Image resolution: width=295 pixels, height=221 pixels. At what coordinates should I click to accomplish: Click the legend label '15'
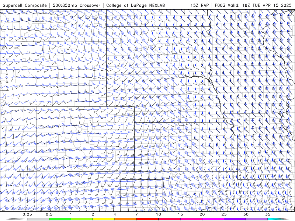pyautogui.click(x=180, y=214)
